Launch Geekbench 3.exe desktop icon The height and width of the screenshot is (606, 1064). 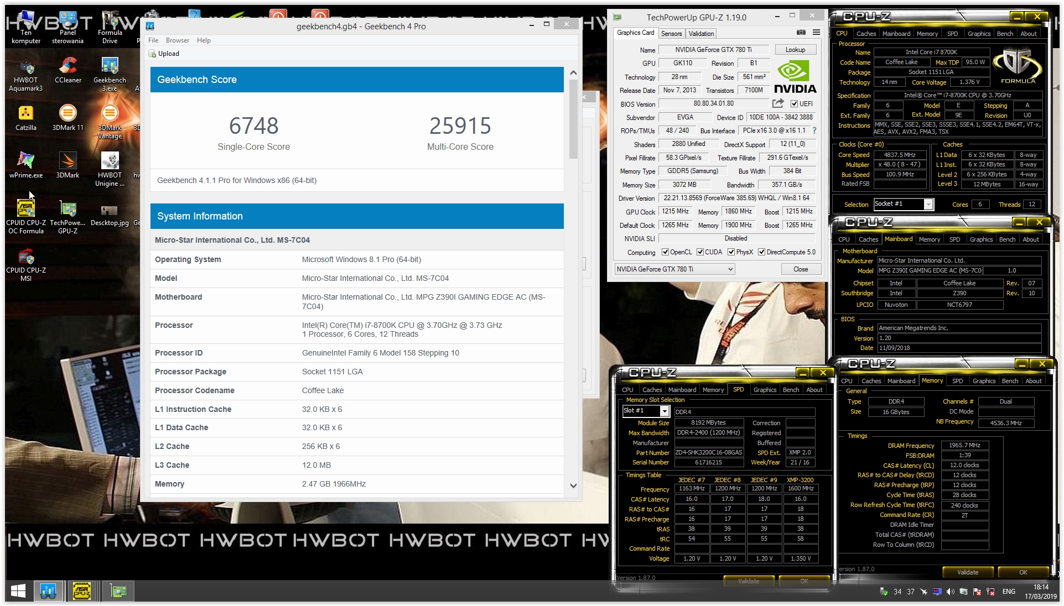click(x=110, y=74)
